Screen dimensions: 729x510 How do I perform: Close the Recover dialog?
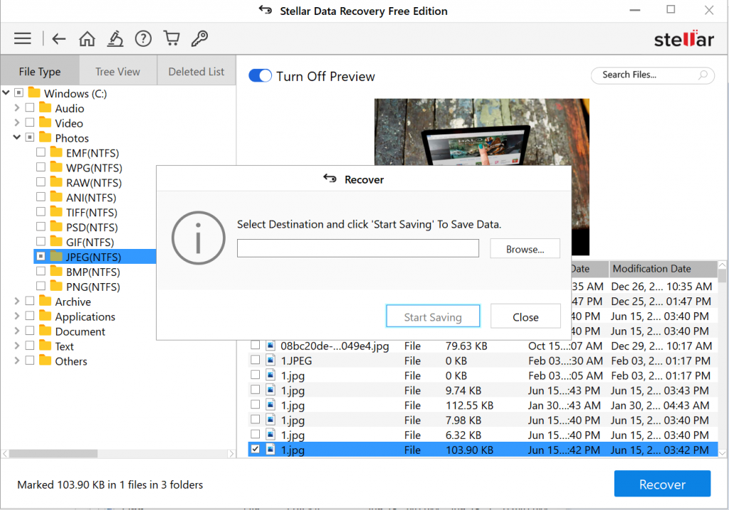point(525,317)
